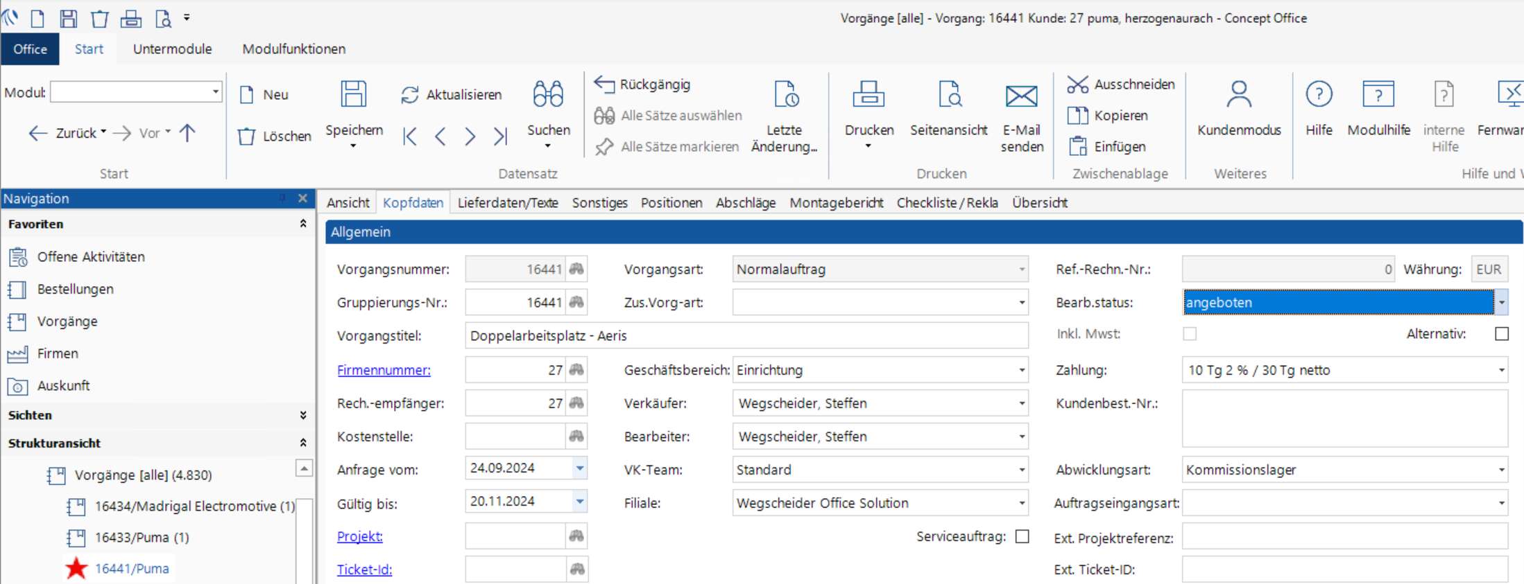Open the Zahlung terms dropdown

(1501, 370)
